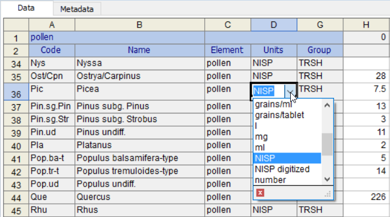The width and height of the screenshot is (390, 217).
Task: Click the NISP edit field in row 36
Action: (268, 92)
